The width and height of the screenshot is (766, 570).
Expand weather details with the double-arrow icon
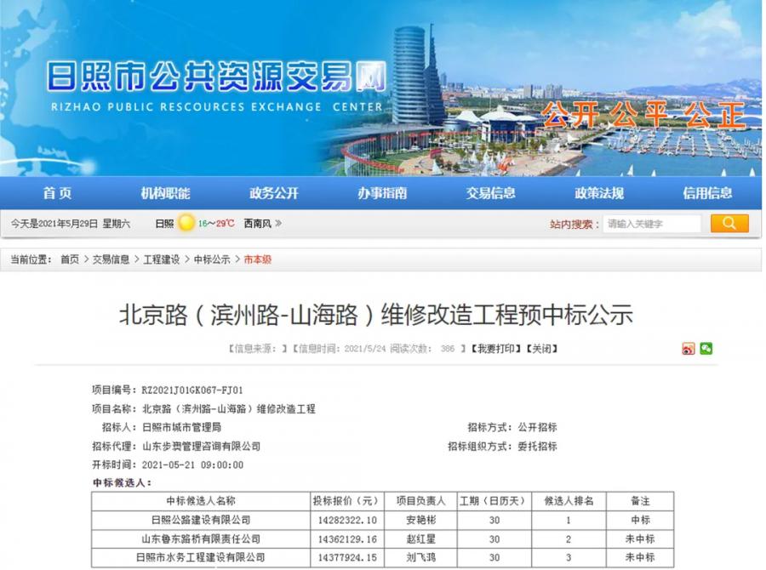278,224
